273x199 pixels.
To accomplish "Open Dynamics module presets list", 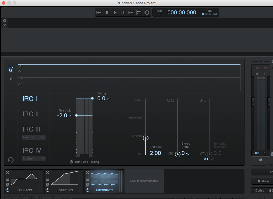I will pos(47,179).
